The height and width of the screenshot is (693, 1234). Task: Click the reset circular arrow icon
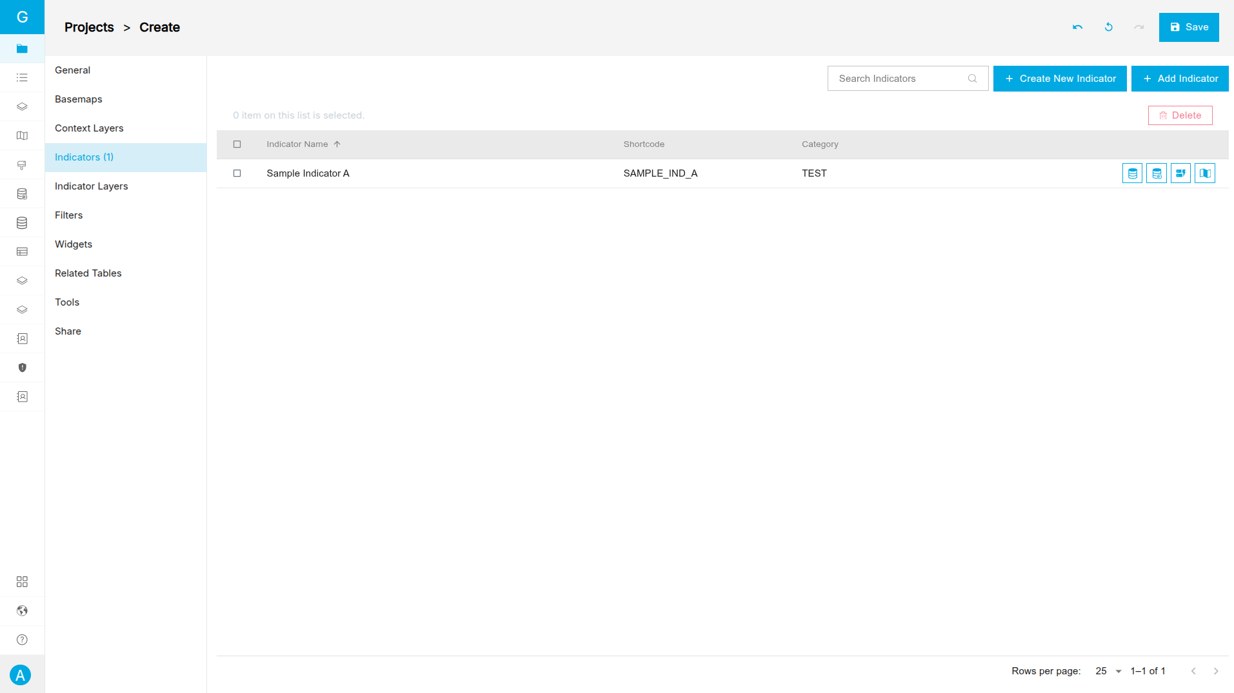(1108, 27)
